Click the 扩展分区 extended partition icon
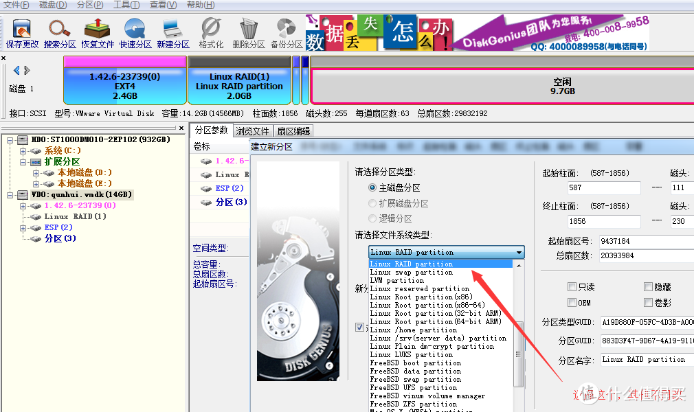Image resolution: width=694 pixels, height=412 pixels. pyautogui.click(x=36, y=162)
